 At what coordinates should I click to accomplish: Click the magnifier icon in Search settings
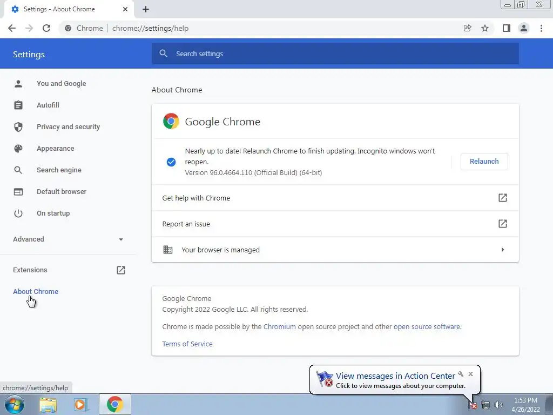click(163, 53)
